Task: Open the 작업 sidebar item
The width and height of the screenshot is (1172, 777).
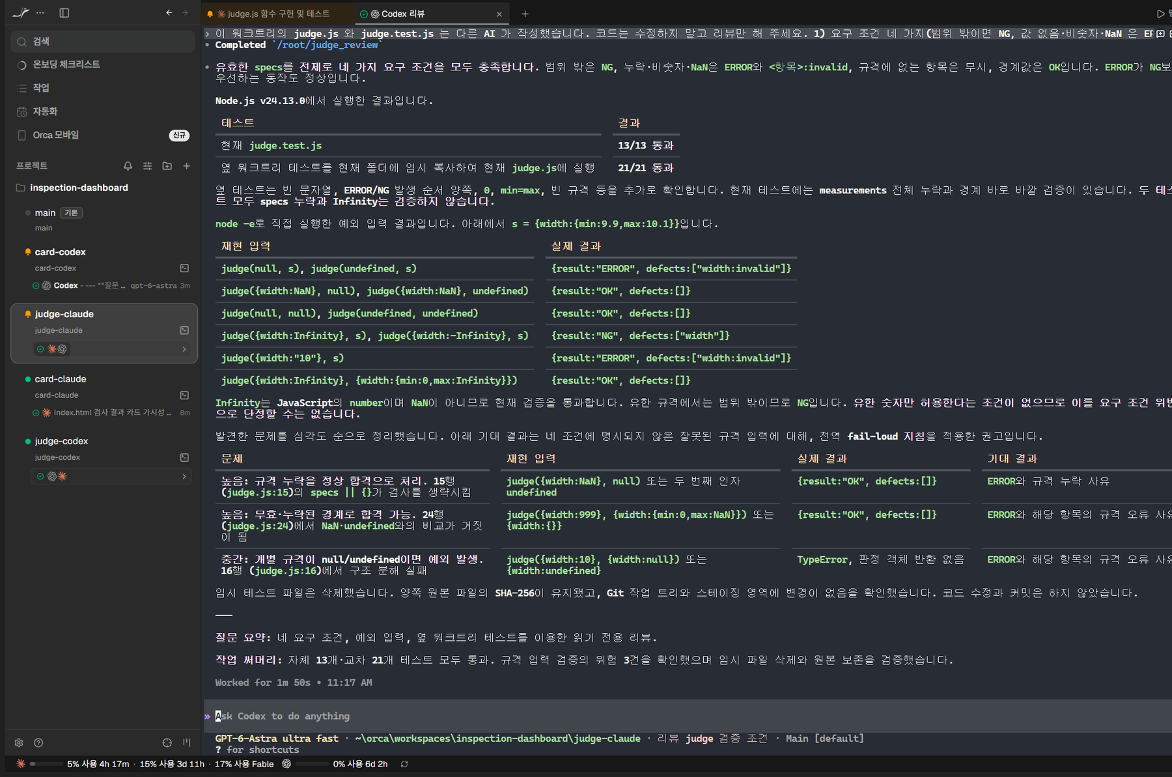Action: click(x=103, y=88)
